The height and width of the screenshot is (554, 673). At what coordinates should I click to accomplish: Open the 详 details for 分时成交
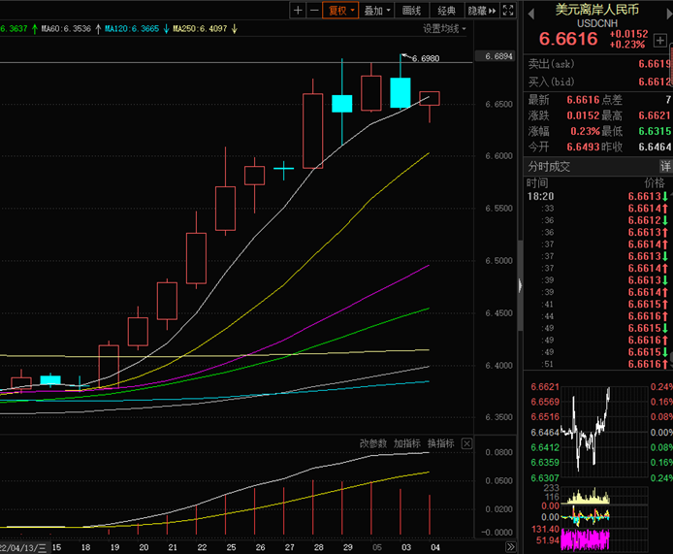click(665, 166)
